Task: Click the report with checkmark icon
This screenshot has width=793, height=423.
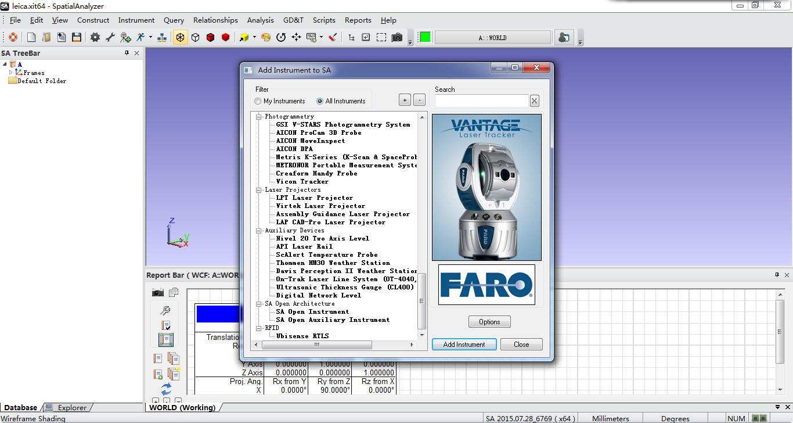Action: click(165, 325)
